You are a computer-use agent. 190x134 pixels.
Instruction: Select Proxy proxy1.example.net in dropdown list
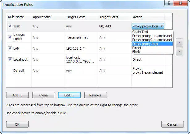(x=152, y=36)
